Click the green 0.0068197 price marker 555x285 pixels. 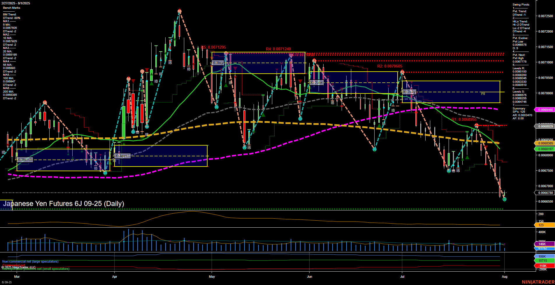pyautogui.click(x=545, y=149)
